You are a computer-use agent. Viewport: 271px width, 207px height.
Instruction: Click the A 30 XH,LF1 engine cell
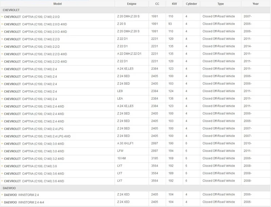(125, 143)
